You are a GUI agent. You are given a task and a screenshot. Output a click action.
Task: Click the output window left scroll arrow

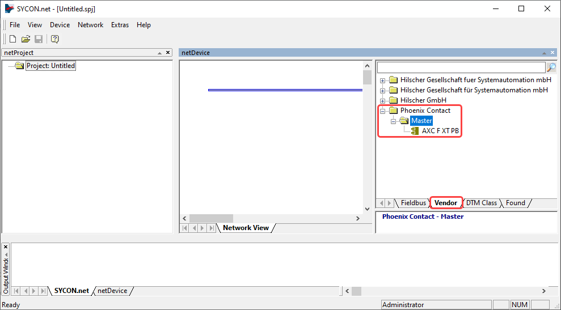[x=347, y=291]
